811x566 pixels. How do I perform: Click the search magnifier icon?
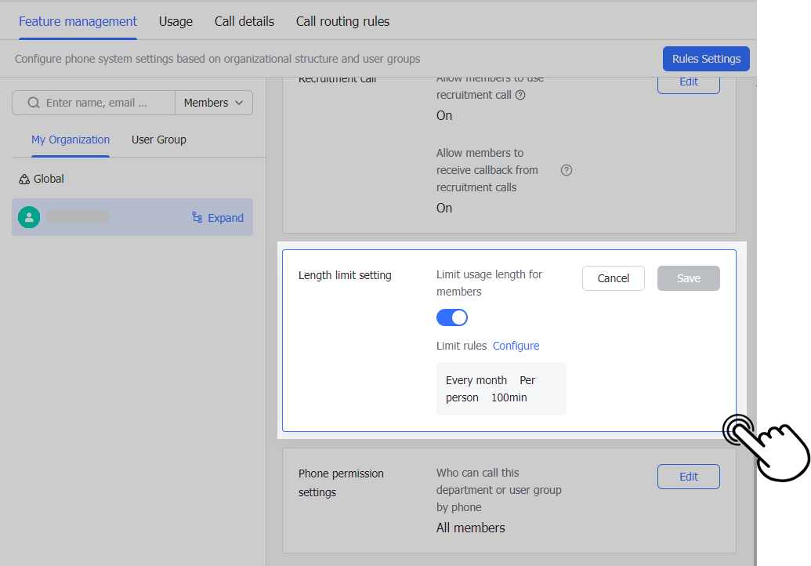pos(33,103)
